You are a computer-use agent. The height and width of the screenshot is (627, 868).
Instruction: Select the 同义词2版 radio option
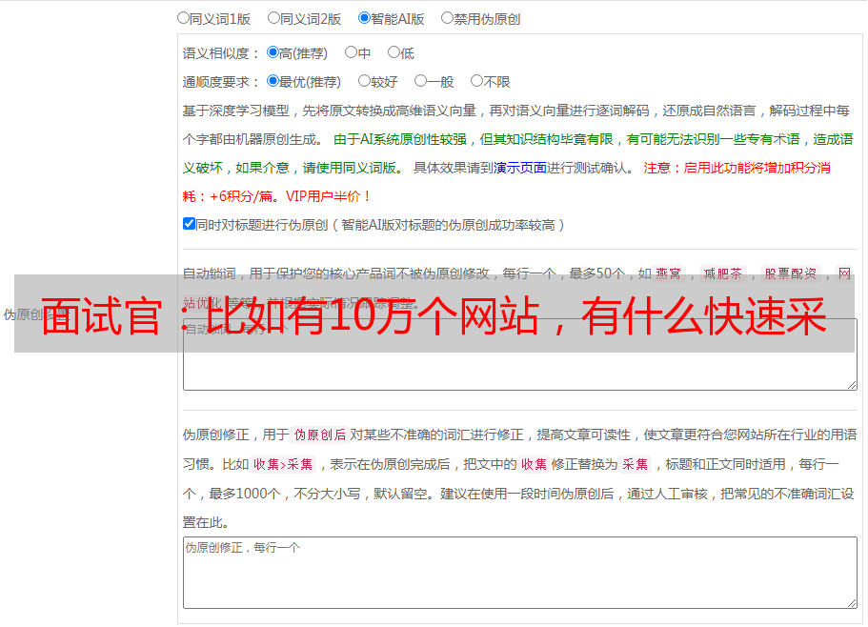pyautogui.click(x=273, y=18)
